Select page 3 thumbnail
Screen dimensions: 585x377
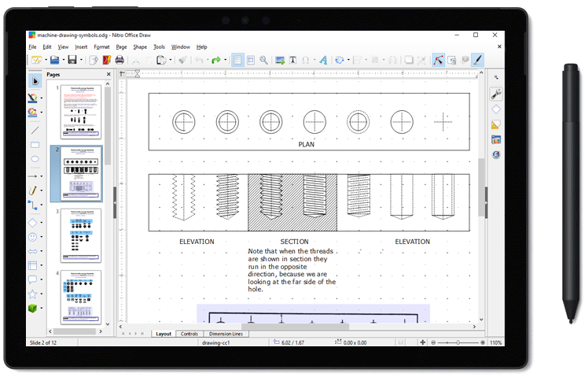click(x=81, y=235)
